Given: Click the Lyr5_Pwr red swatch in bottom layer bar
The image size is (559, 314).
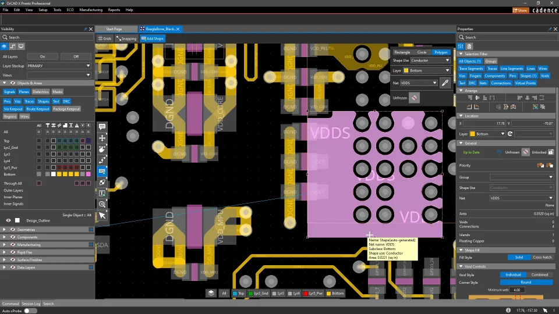Looking at the screenshot, I should pyautogui.click(x=306, y=293).
